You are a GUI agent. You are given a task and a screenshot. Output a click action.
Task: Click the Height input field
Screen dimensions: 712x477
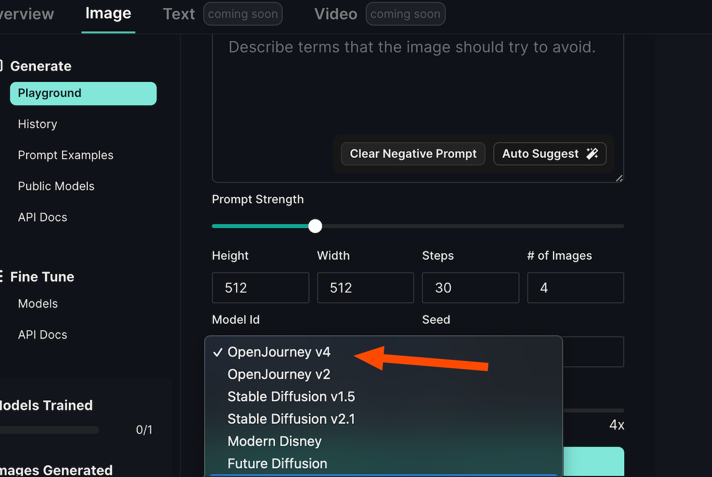pyautogui.click(x=260, y=288)
